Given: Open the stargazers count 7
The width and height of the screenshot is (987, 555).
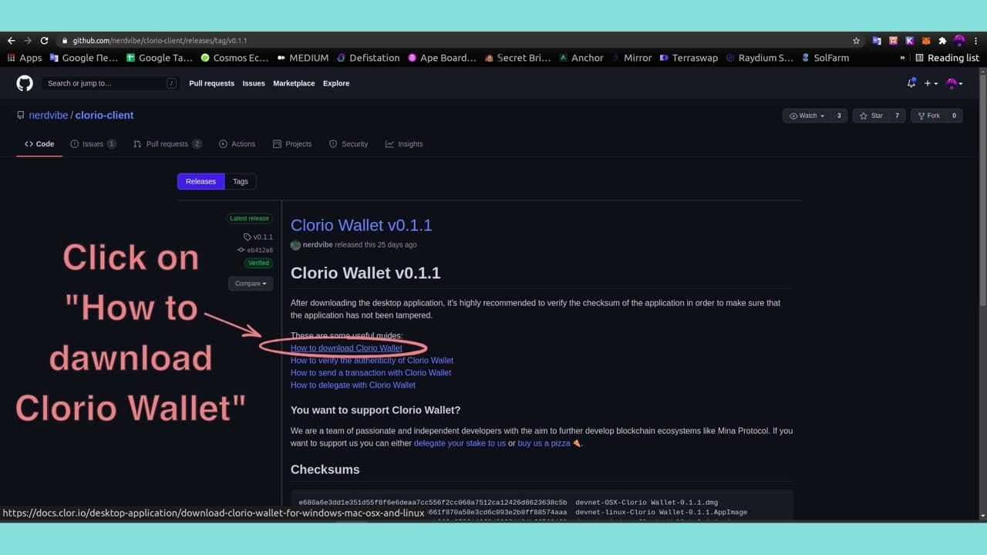Looking at the screenshot, I should click(x=897, y=116).
